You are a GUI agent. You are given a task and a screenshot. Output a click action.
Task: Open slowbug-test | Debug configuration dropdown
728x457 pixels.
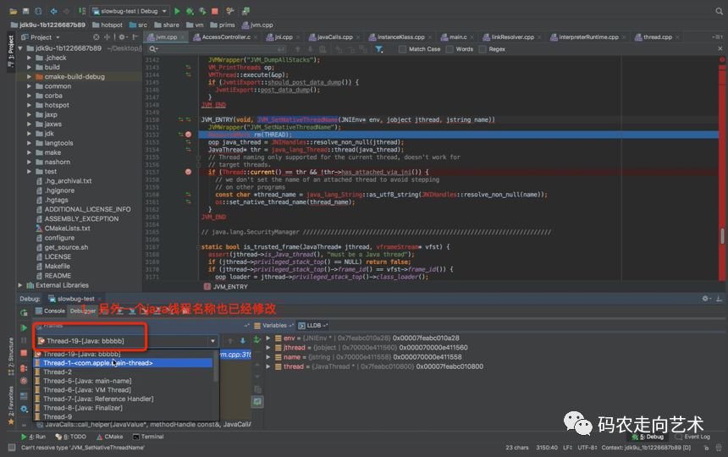pos(130,11)
